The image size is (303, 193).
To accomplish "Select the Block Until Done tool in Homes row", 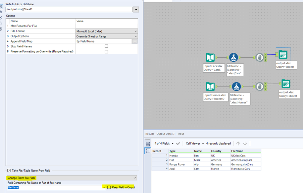I will (x=260, y=86).
